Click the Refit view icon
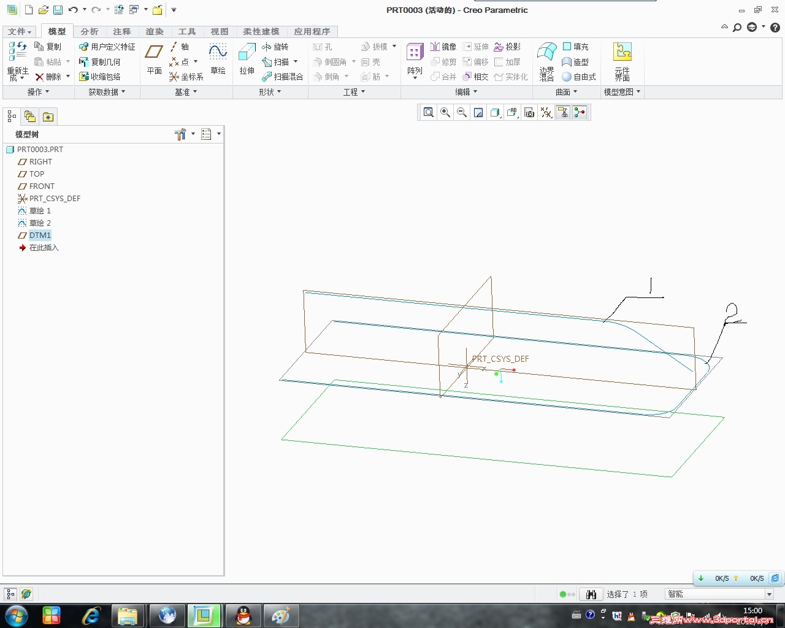The width and height of the screenshot is (785, 628). (429, 112)
